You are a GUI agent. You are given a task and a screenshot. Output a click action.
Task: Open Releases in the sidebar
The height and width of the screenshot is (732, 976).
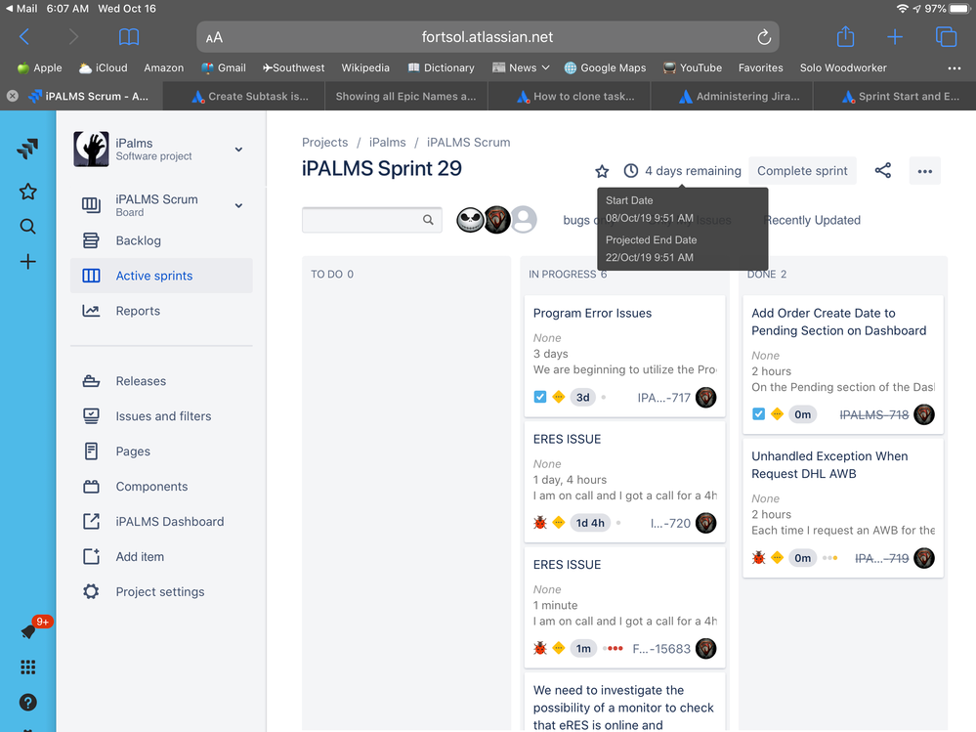coord(161,381)
